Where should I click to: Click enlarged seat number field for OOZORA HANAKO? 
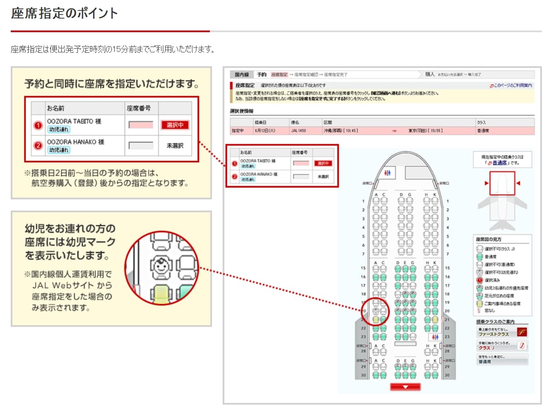[x=141, y=145]
